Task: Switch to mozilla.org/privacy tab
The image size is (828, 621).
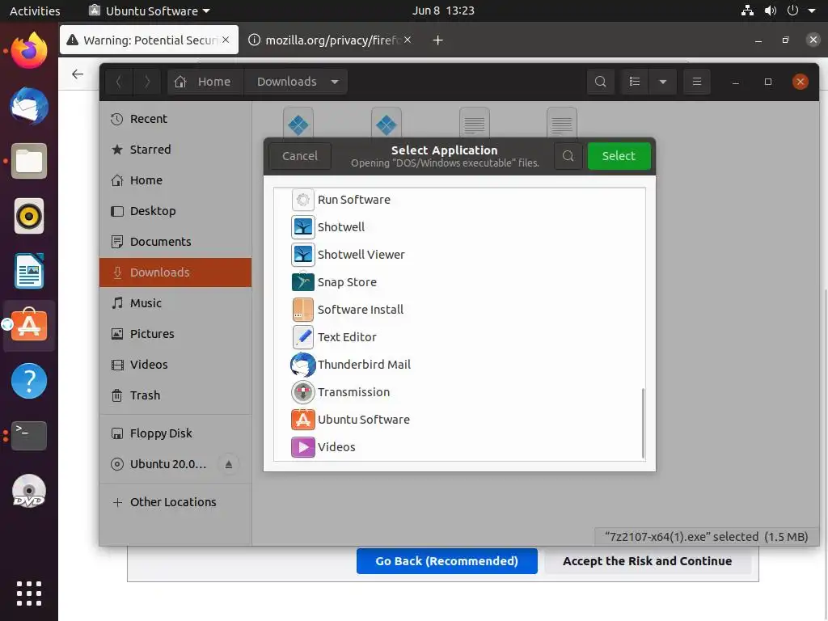Action: pyautogui.click(x=332, y=40)
